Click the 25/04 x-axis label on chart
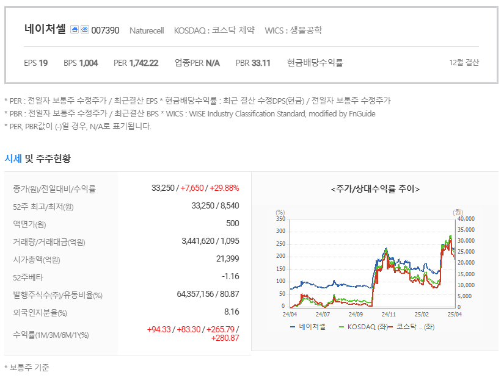 (x=455, y=315)
